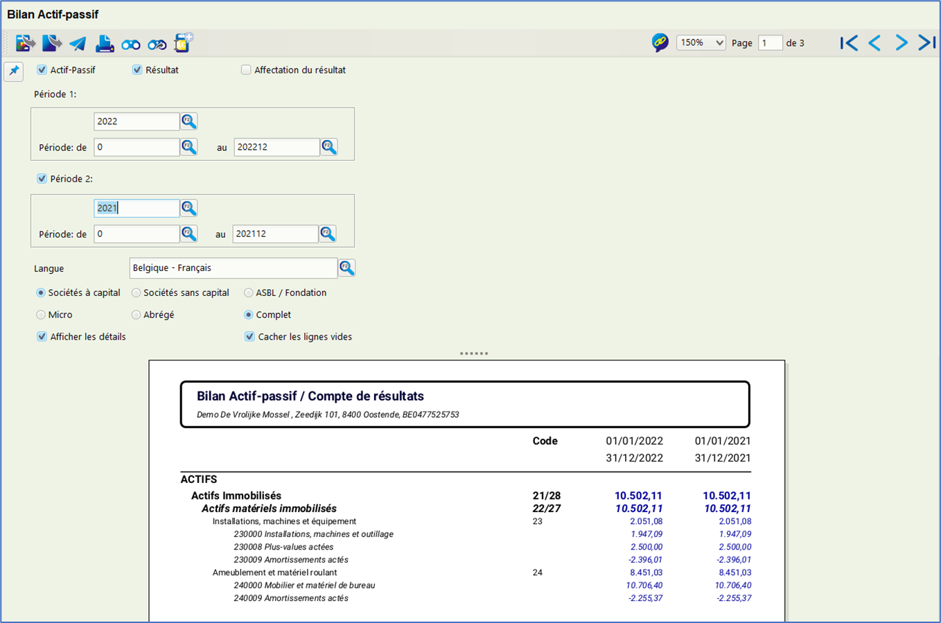Open lookup next to 202112 field
This screenshot has height=623, width=941.
pyautogui.click(x=328, y=234)
